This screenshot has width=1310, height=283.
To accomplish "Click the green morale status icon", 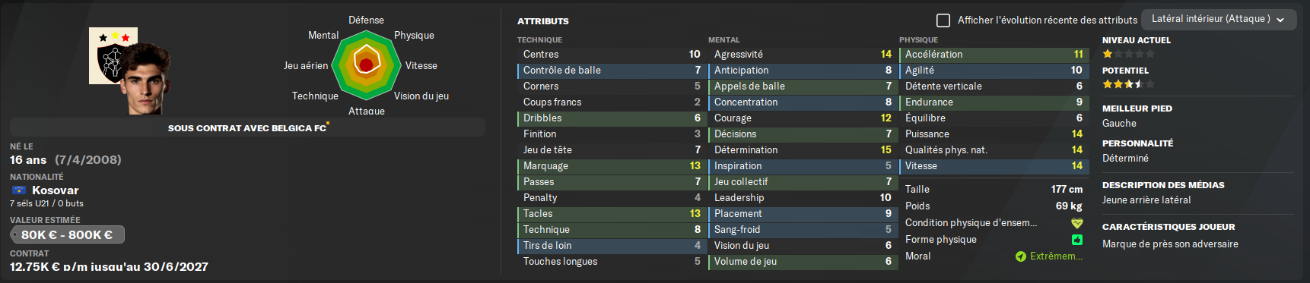I will point(1020,256).
